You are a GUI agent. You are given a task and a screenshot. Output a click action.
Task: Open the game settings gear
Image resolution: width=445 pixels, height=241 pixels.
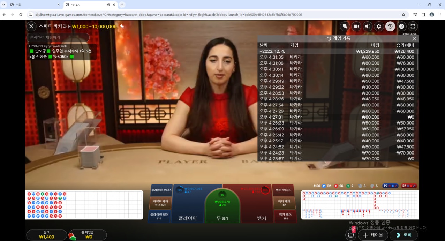pos(379,26)
